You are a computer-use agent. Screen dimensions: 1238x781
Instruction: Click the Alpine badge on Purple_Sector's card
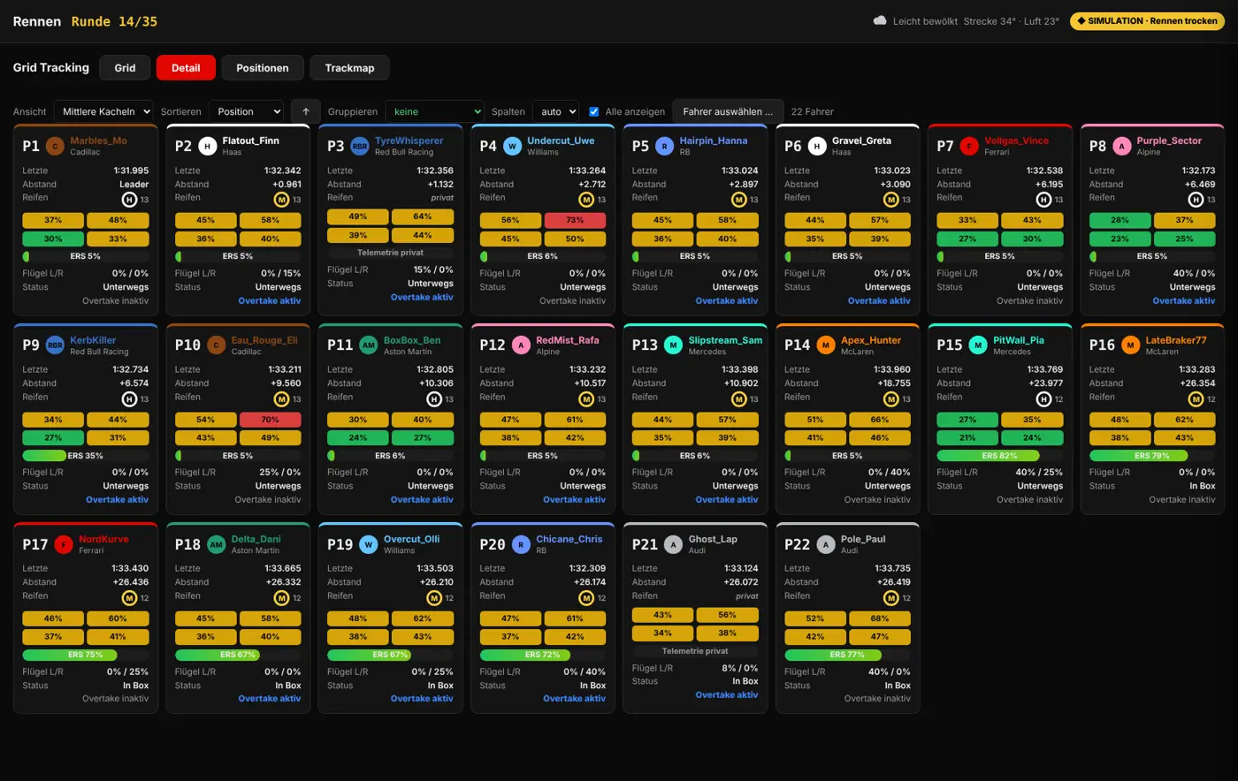[x=1122, y=146]
